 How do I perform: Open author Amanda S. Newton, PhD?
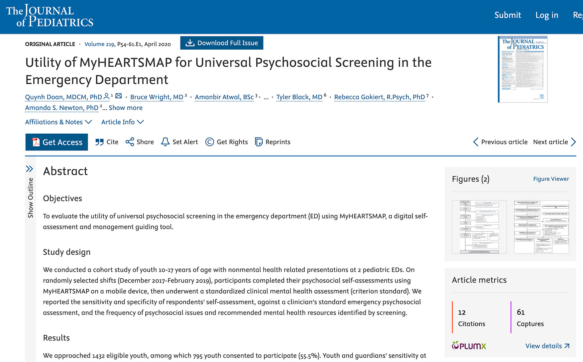[62, 108]
